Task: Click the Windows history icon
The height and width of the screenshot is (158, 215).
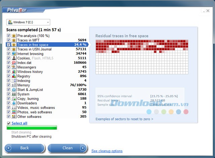Action: click(14, 72)
